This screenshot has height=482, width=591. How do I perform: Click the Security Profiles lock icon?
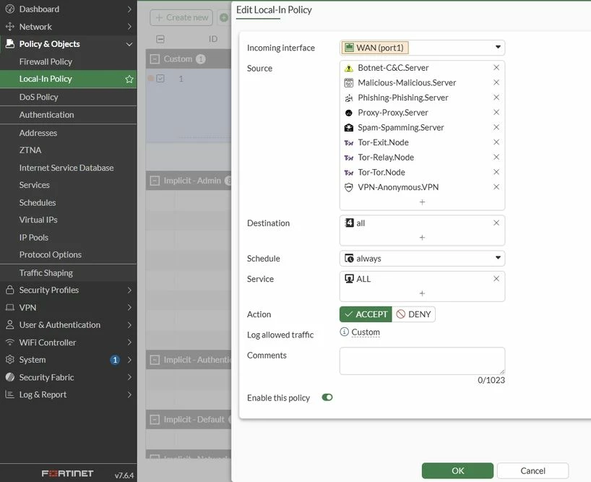click(x=10, y=290)
